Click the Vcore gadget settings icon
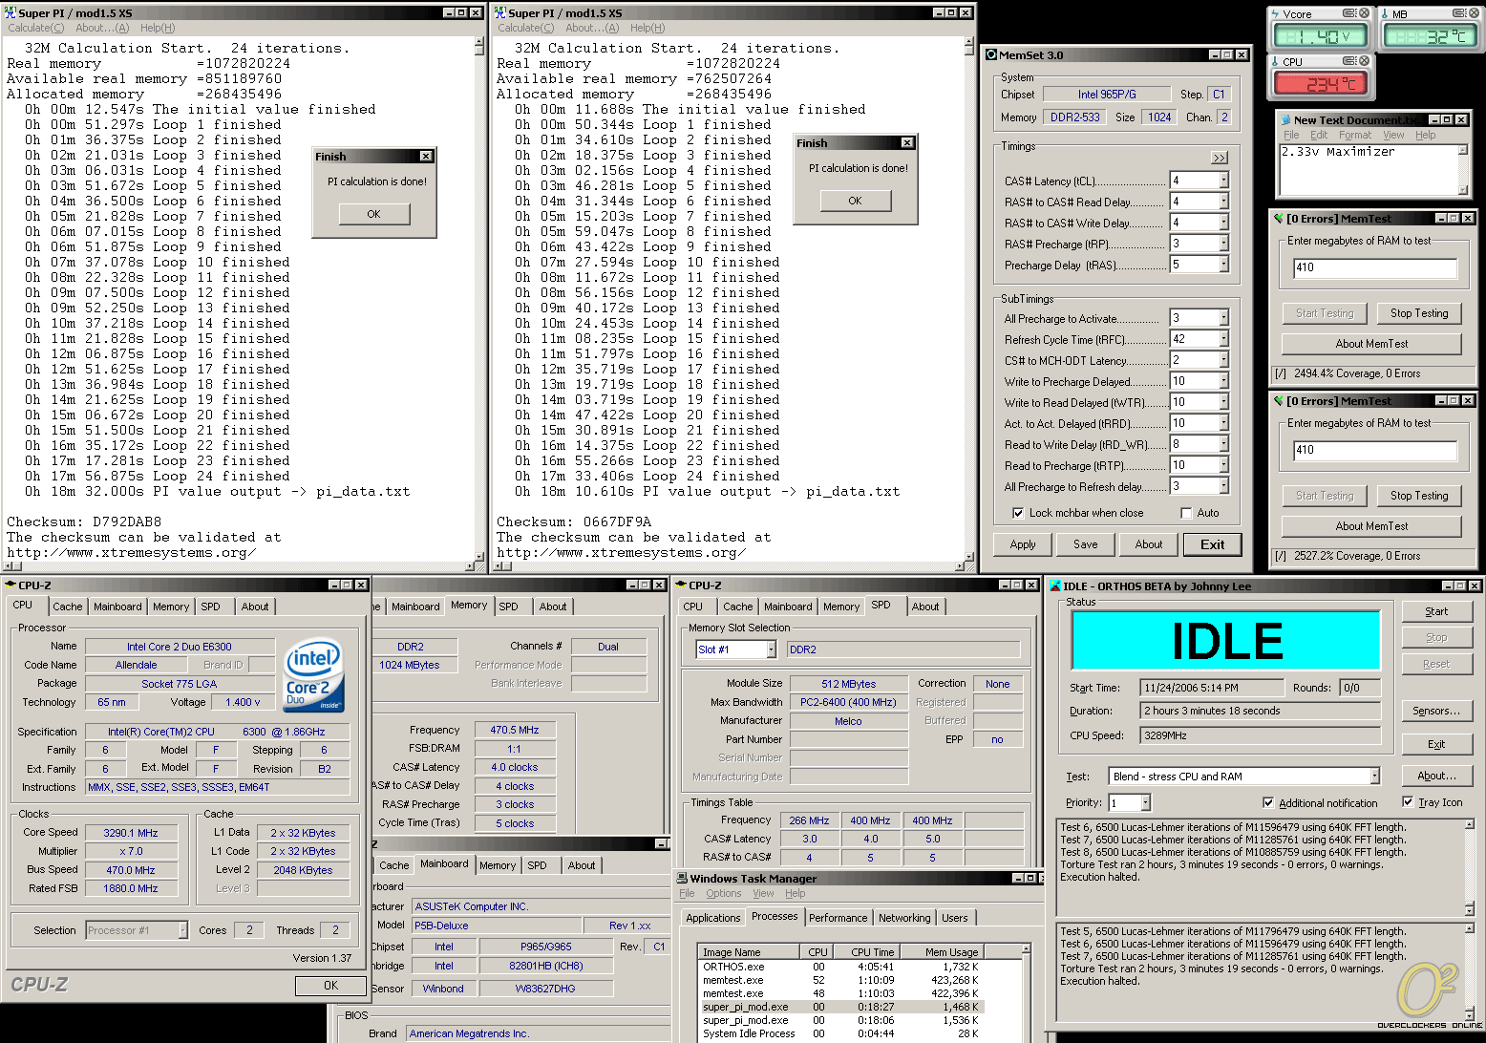The height and width of the screenshot is (1043, 1486). 1349,13
